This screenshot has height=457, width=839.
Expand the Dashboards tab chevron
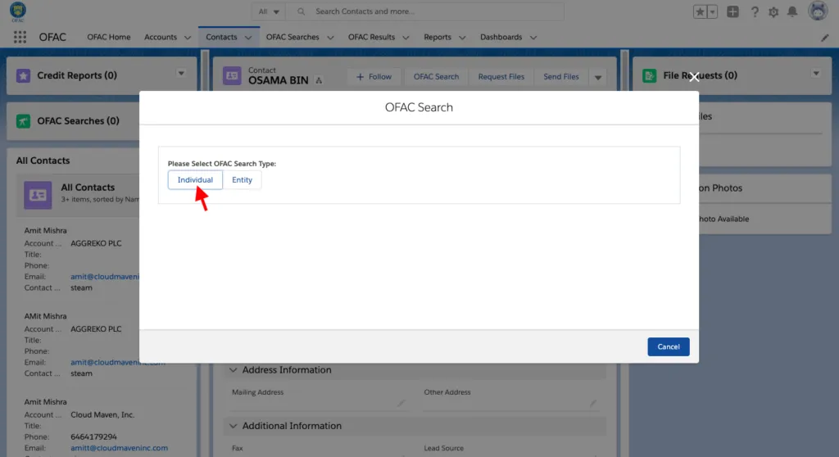coord(533,38)
